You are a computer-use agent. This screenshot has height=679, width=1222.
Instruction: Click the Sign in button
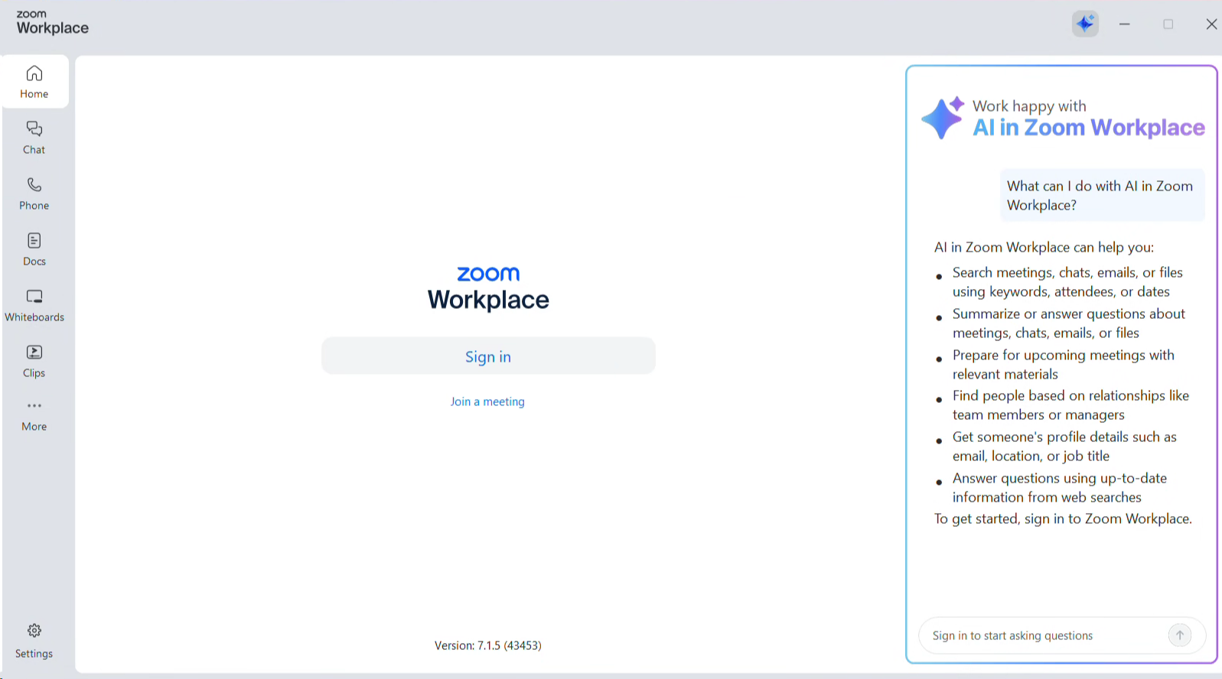point(488,356)
